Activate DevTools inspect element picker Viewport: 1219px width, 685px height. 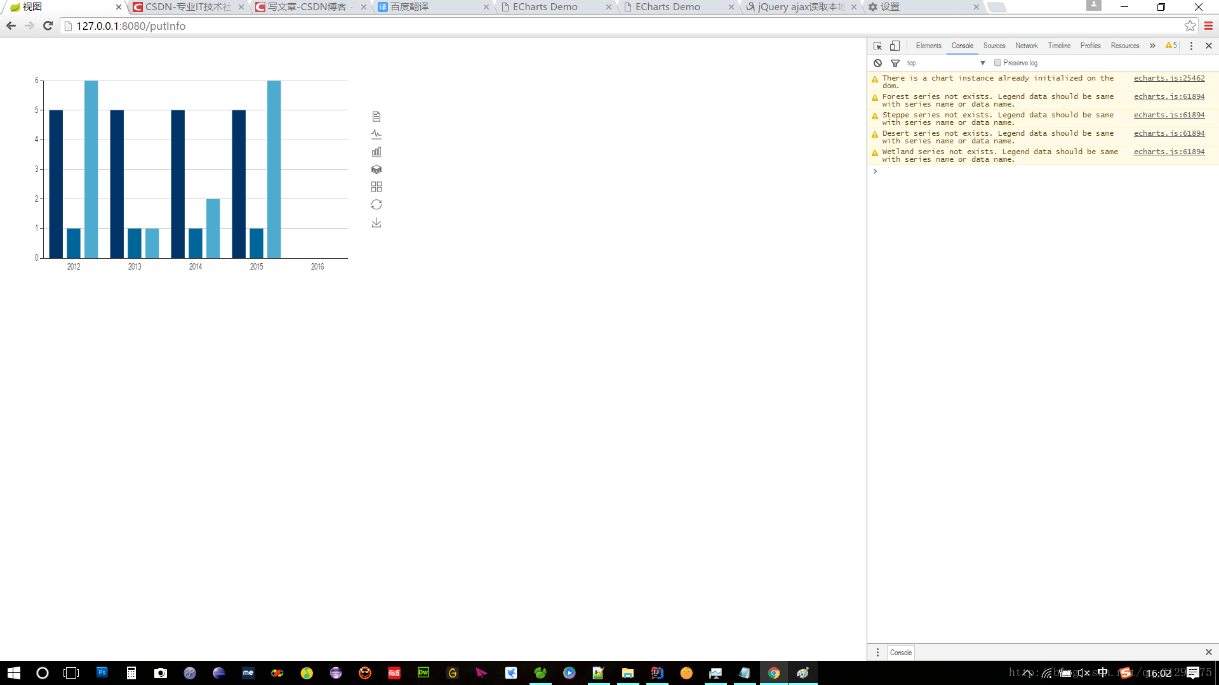877,46
